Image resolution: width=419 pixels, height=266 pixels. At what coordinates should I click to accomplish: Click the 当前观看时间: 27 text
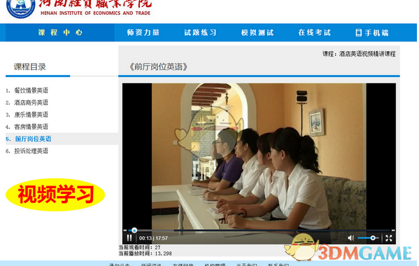139,247
